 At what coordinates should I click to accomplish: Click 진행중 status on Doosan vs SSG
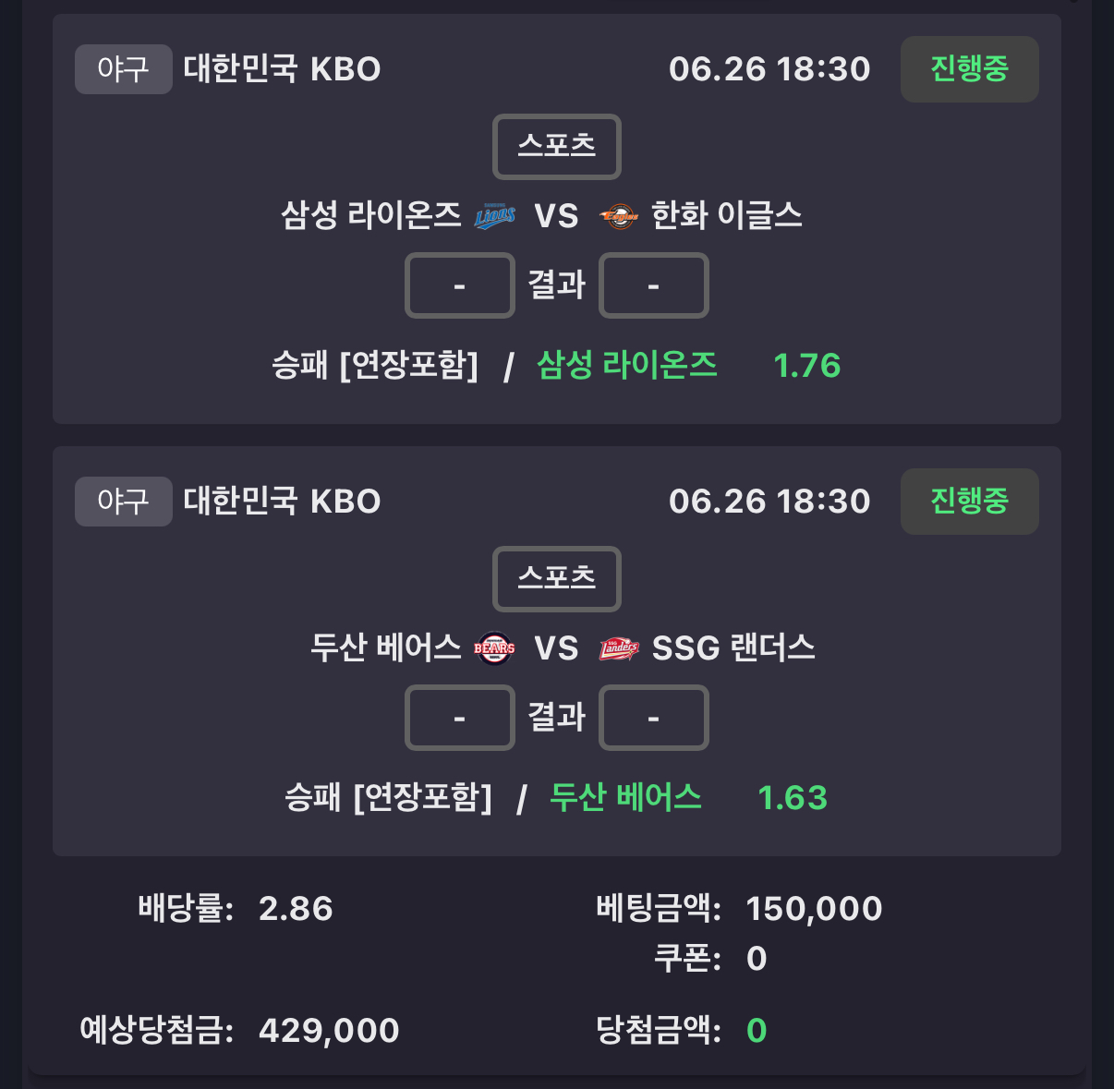[969, 502]
